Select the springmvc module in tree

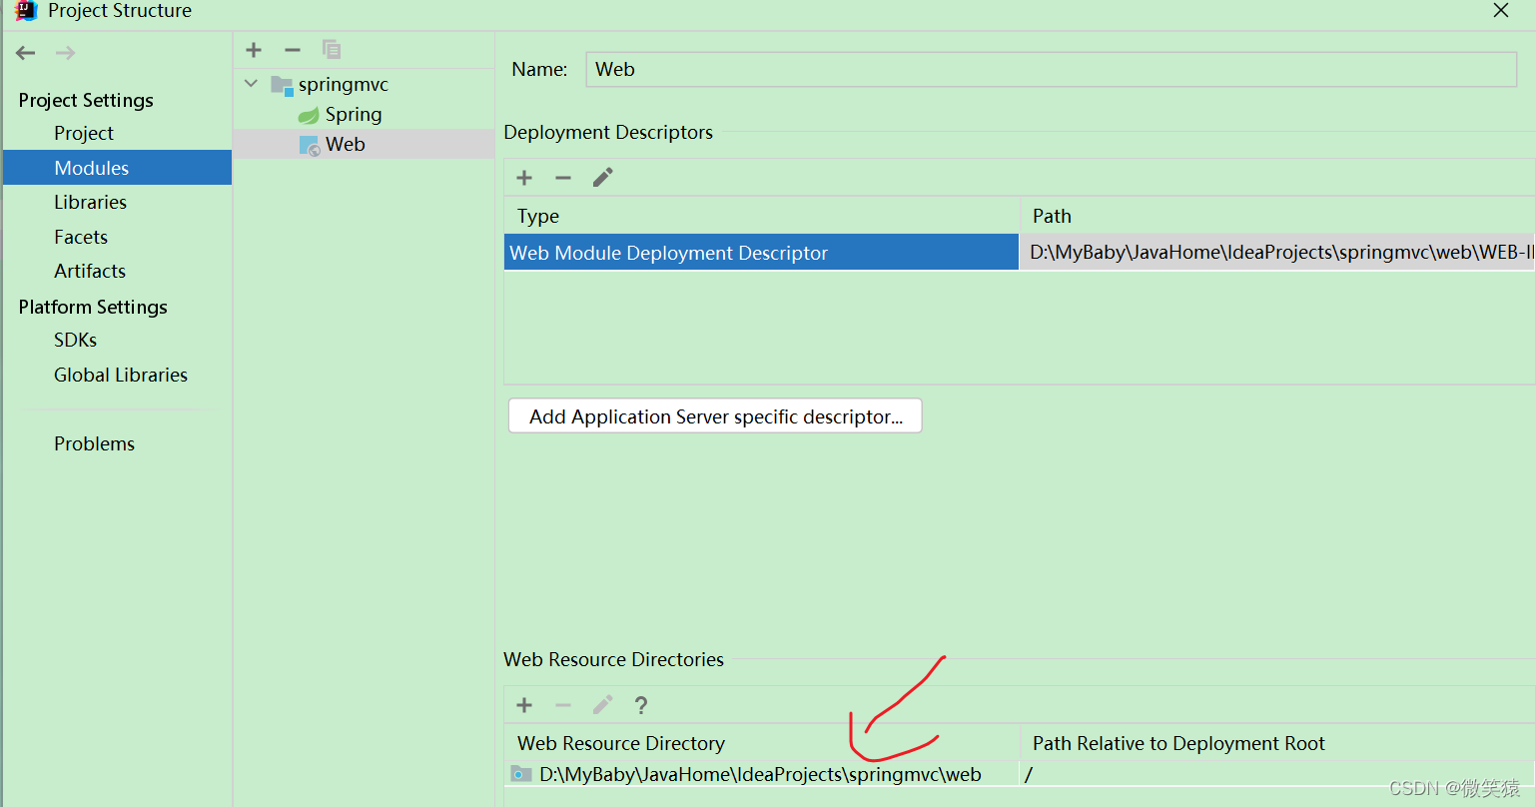point(343,85)
